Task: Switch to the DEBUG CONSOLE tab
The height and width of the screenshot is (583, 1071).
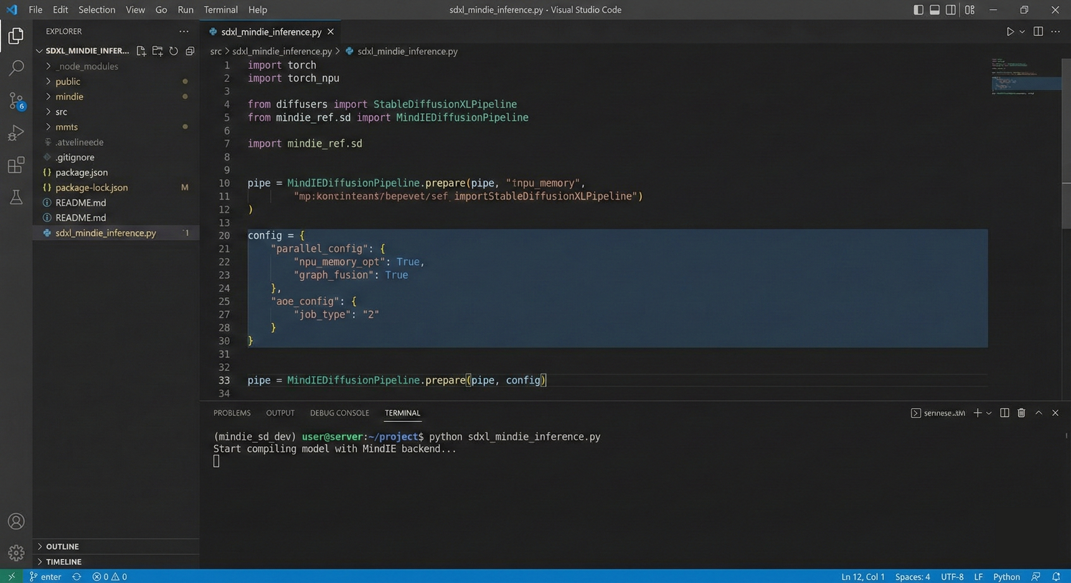Action: [339, 413]
